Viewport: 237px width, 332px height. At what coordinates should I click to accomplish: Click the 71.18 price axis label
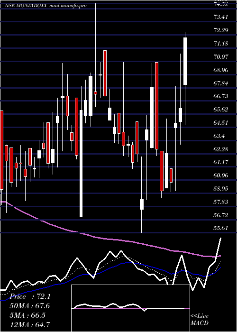221,44
